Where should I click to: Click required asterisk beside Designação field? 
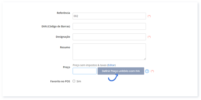[x=149, y=37]
